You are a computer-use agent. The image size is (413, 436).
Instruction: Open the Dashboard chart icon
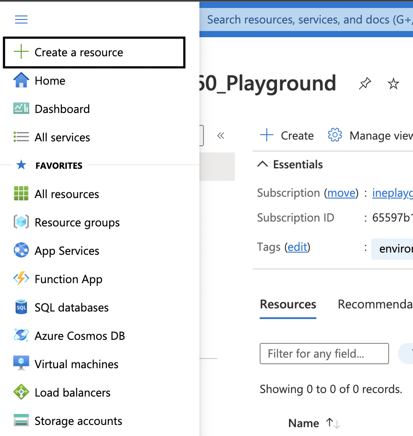[21, 109]
